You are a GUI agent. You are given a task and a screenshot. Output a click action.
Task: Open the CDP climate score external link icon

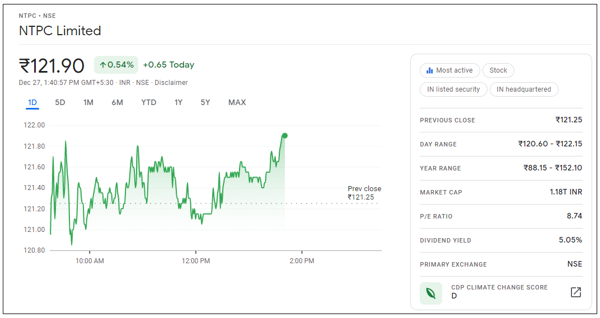pos(576,292)
